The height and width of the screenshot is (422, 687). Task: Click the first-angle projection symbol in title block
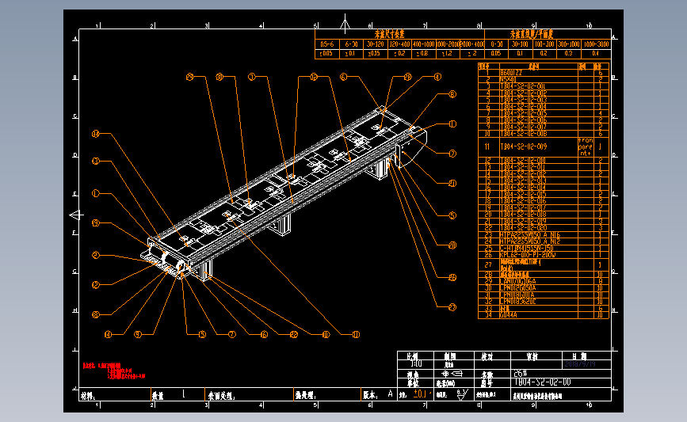point(452,374)
